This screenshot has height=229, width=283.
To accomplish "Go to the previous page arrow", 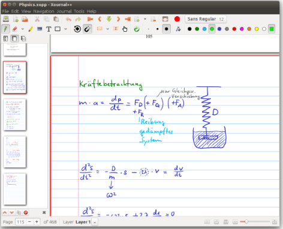I will tap(100, 19).
